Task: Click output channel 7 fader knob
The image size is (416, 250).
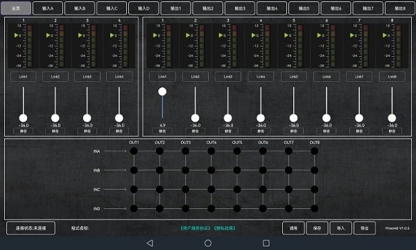Action: (359, 118)
